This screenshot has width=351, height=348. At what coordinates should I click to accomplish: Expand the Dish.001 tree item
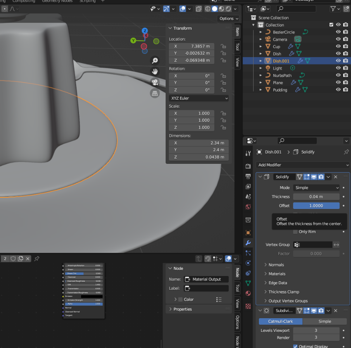pos(261,60)
